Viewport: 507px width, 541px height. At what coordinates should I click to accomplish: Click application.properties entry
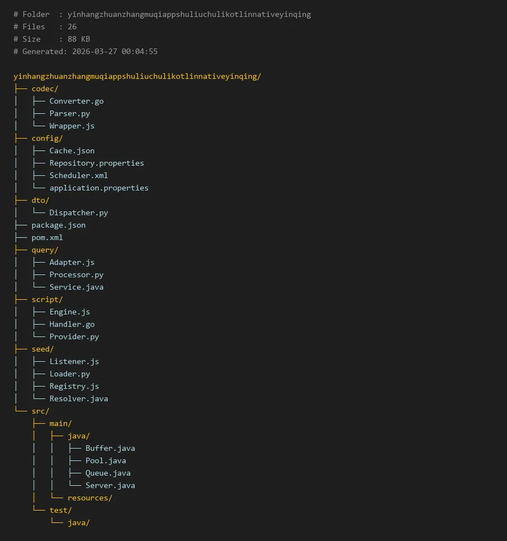click(99, 188)
